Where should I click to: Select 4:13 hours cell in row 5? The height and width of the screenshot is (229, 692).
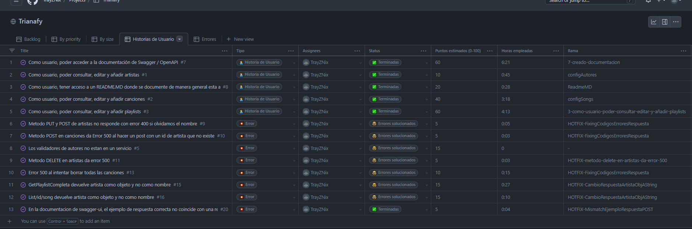(x=530, y=111)
